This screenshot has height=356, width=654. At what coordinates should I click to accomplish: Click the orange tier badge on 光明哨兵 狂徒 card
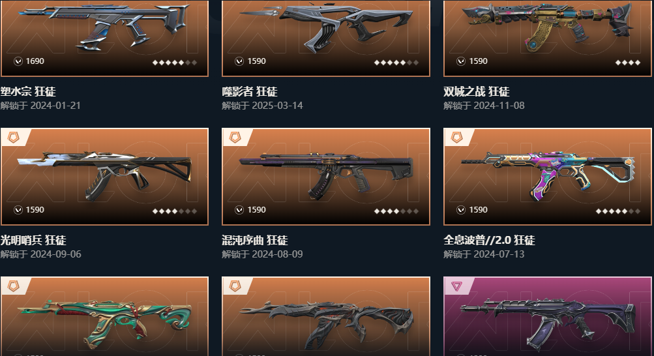point(14,137)
